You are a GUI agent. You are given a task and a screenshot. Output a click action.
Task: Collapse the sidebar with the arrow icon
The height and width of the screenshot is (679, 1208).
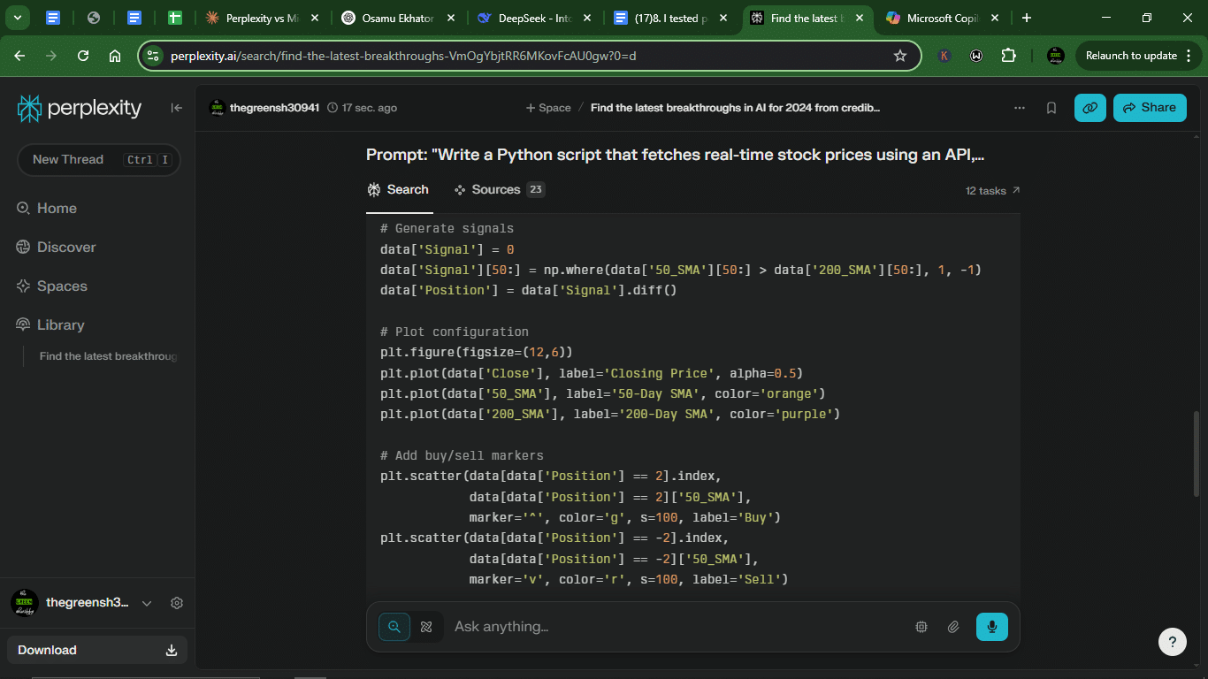[176, 108]
